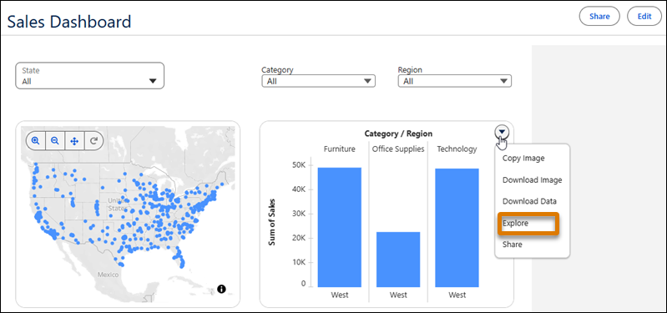
Task: Click the Furniture column header
Action: tap(340, 149)
